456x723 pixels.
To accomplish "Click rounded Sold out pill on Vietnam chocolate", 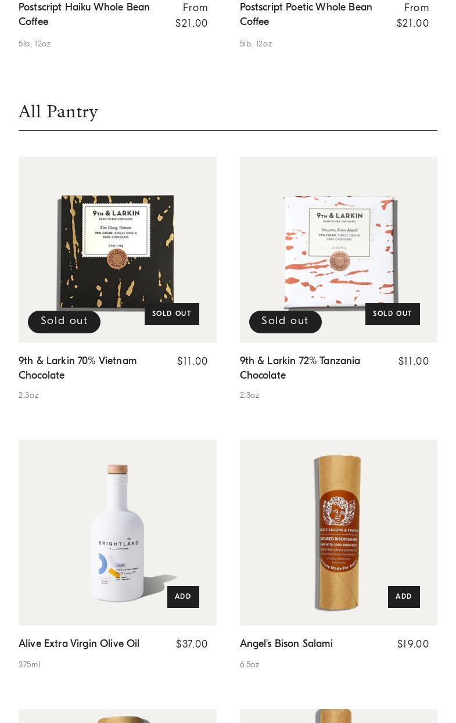I will click(x=64, y=322).
